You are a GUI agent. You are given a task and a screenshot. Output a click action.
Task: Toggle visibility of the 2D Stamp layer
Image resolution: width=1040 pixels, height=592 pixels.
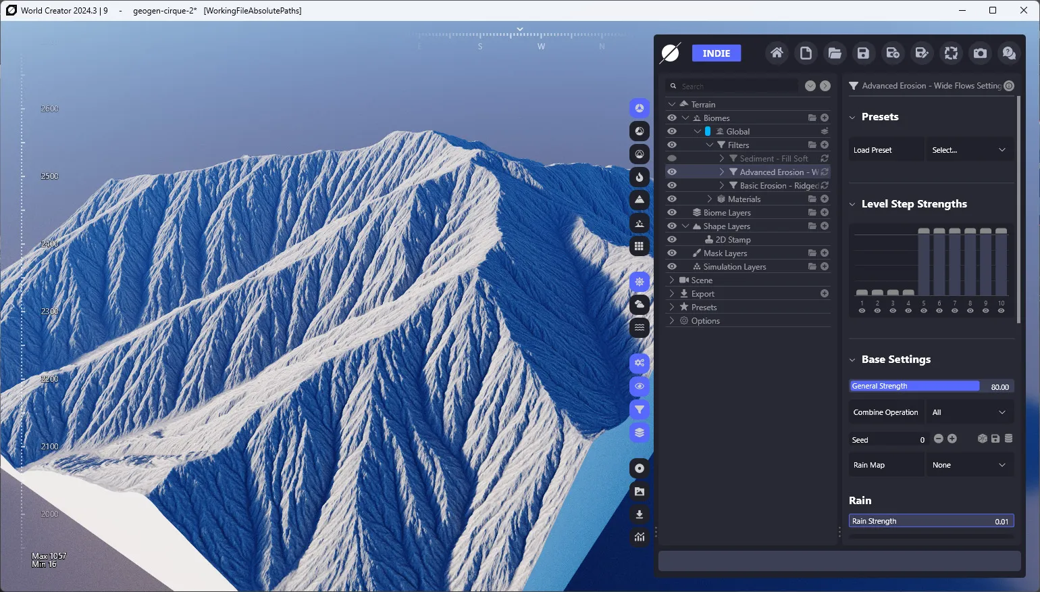click(672, 239)
